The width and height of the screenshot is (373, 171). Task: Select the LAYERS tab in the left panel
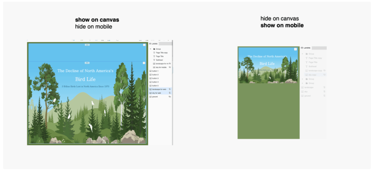pos(154,44)
